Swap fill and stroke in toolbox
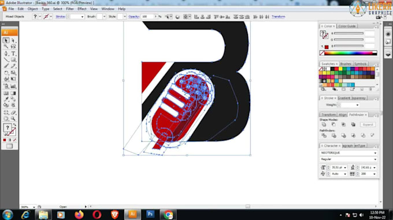 point(14,125)
